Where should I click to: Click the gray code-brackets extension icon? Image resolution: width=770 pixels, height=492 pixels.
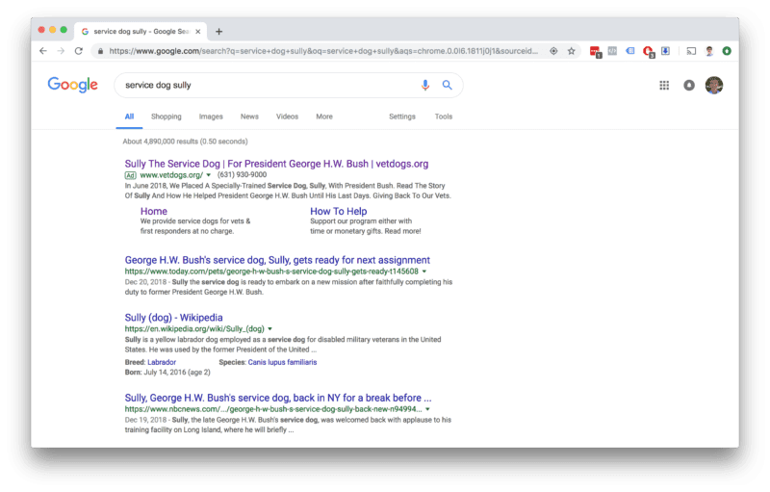coord(612,51)
